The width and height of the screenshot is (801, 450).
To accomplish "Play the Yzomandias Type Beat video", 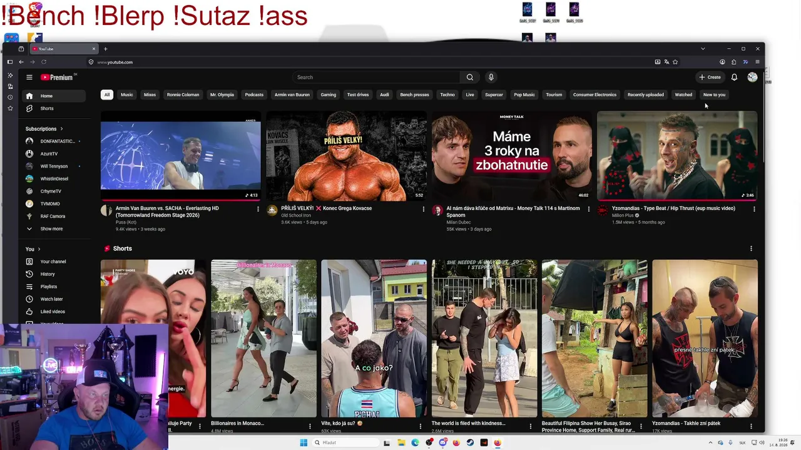I will [677, 156].
